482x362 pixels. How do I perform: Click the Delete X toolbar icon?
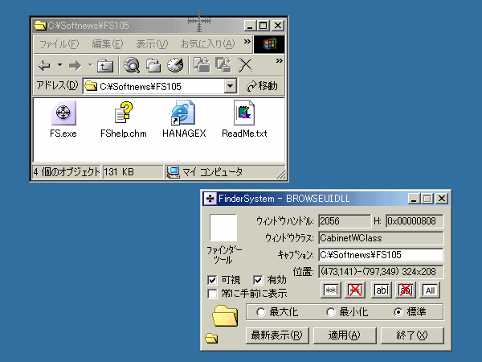246,65
